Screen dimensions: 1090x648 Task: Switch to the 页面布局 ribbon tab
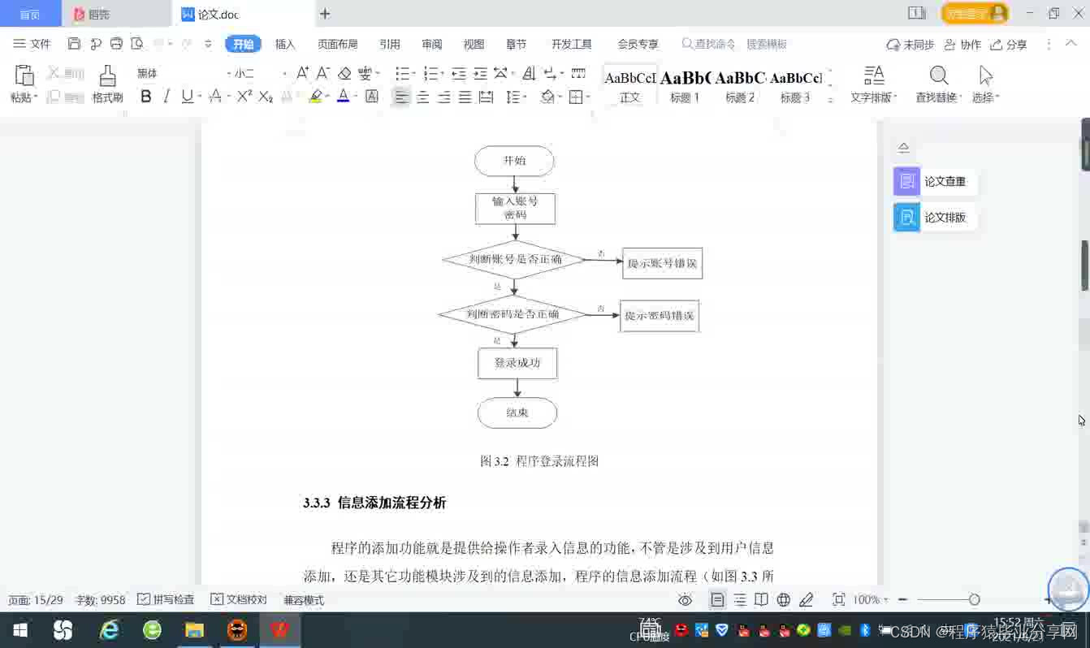point(337,44)
